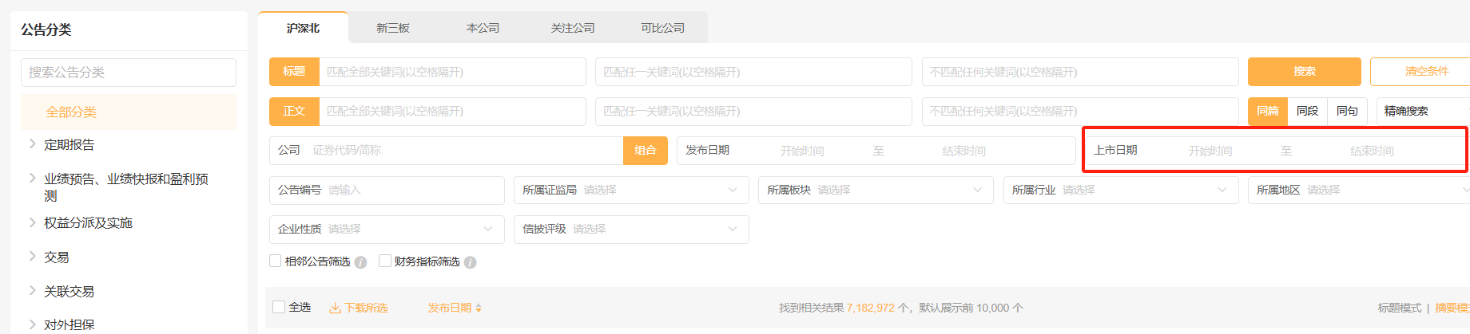Switch to the 沪深北 tab
Screen dimensions: 1470x334
pyautogui.click(x=304, y=28)
